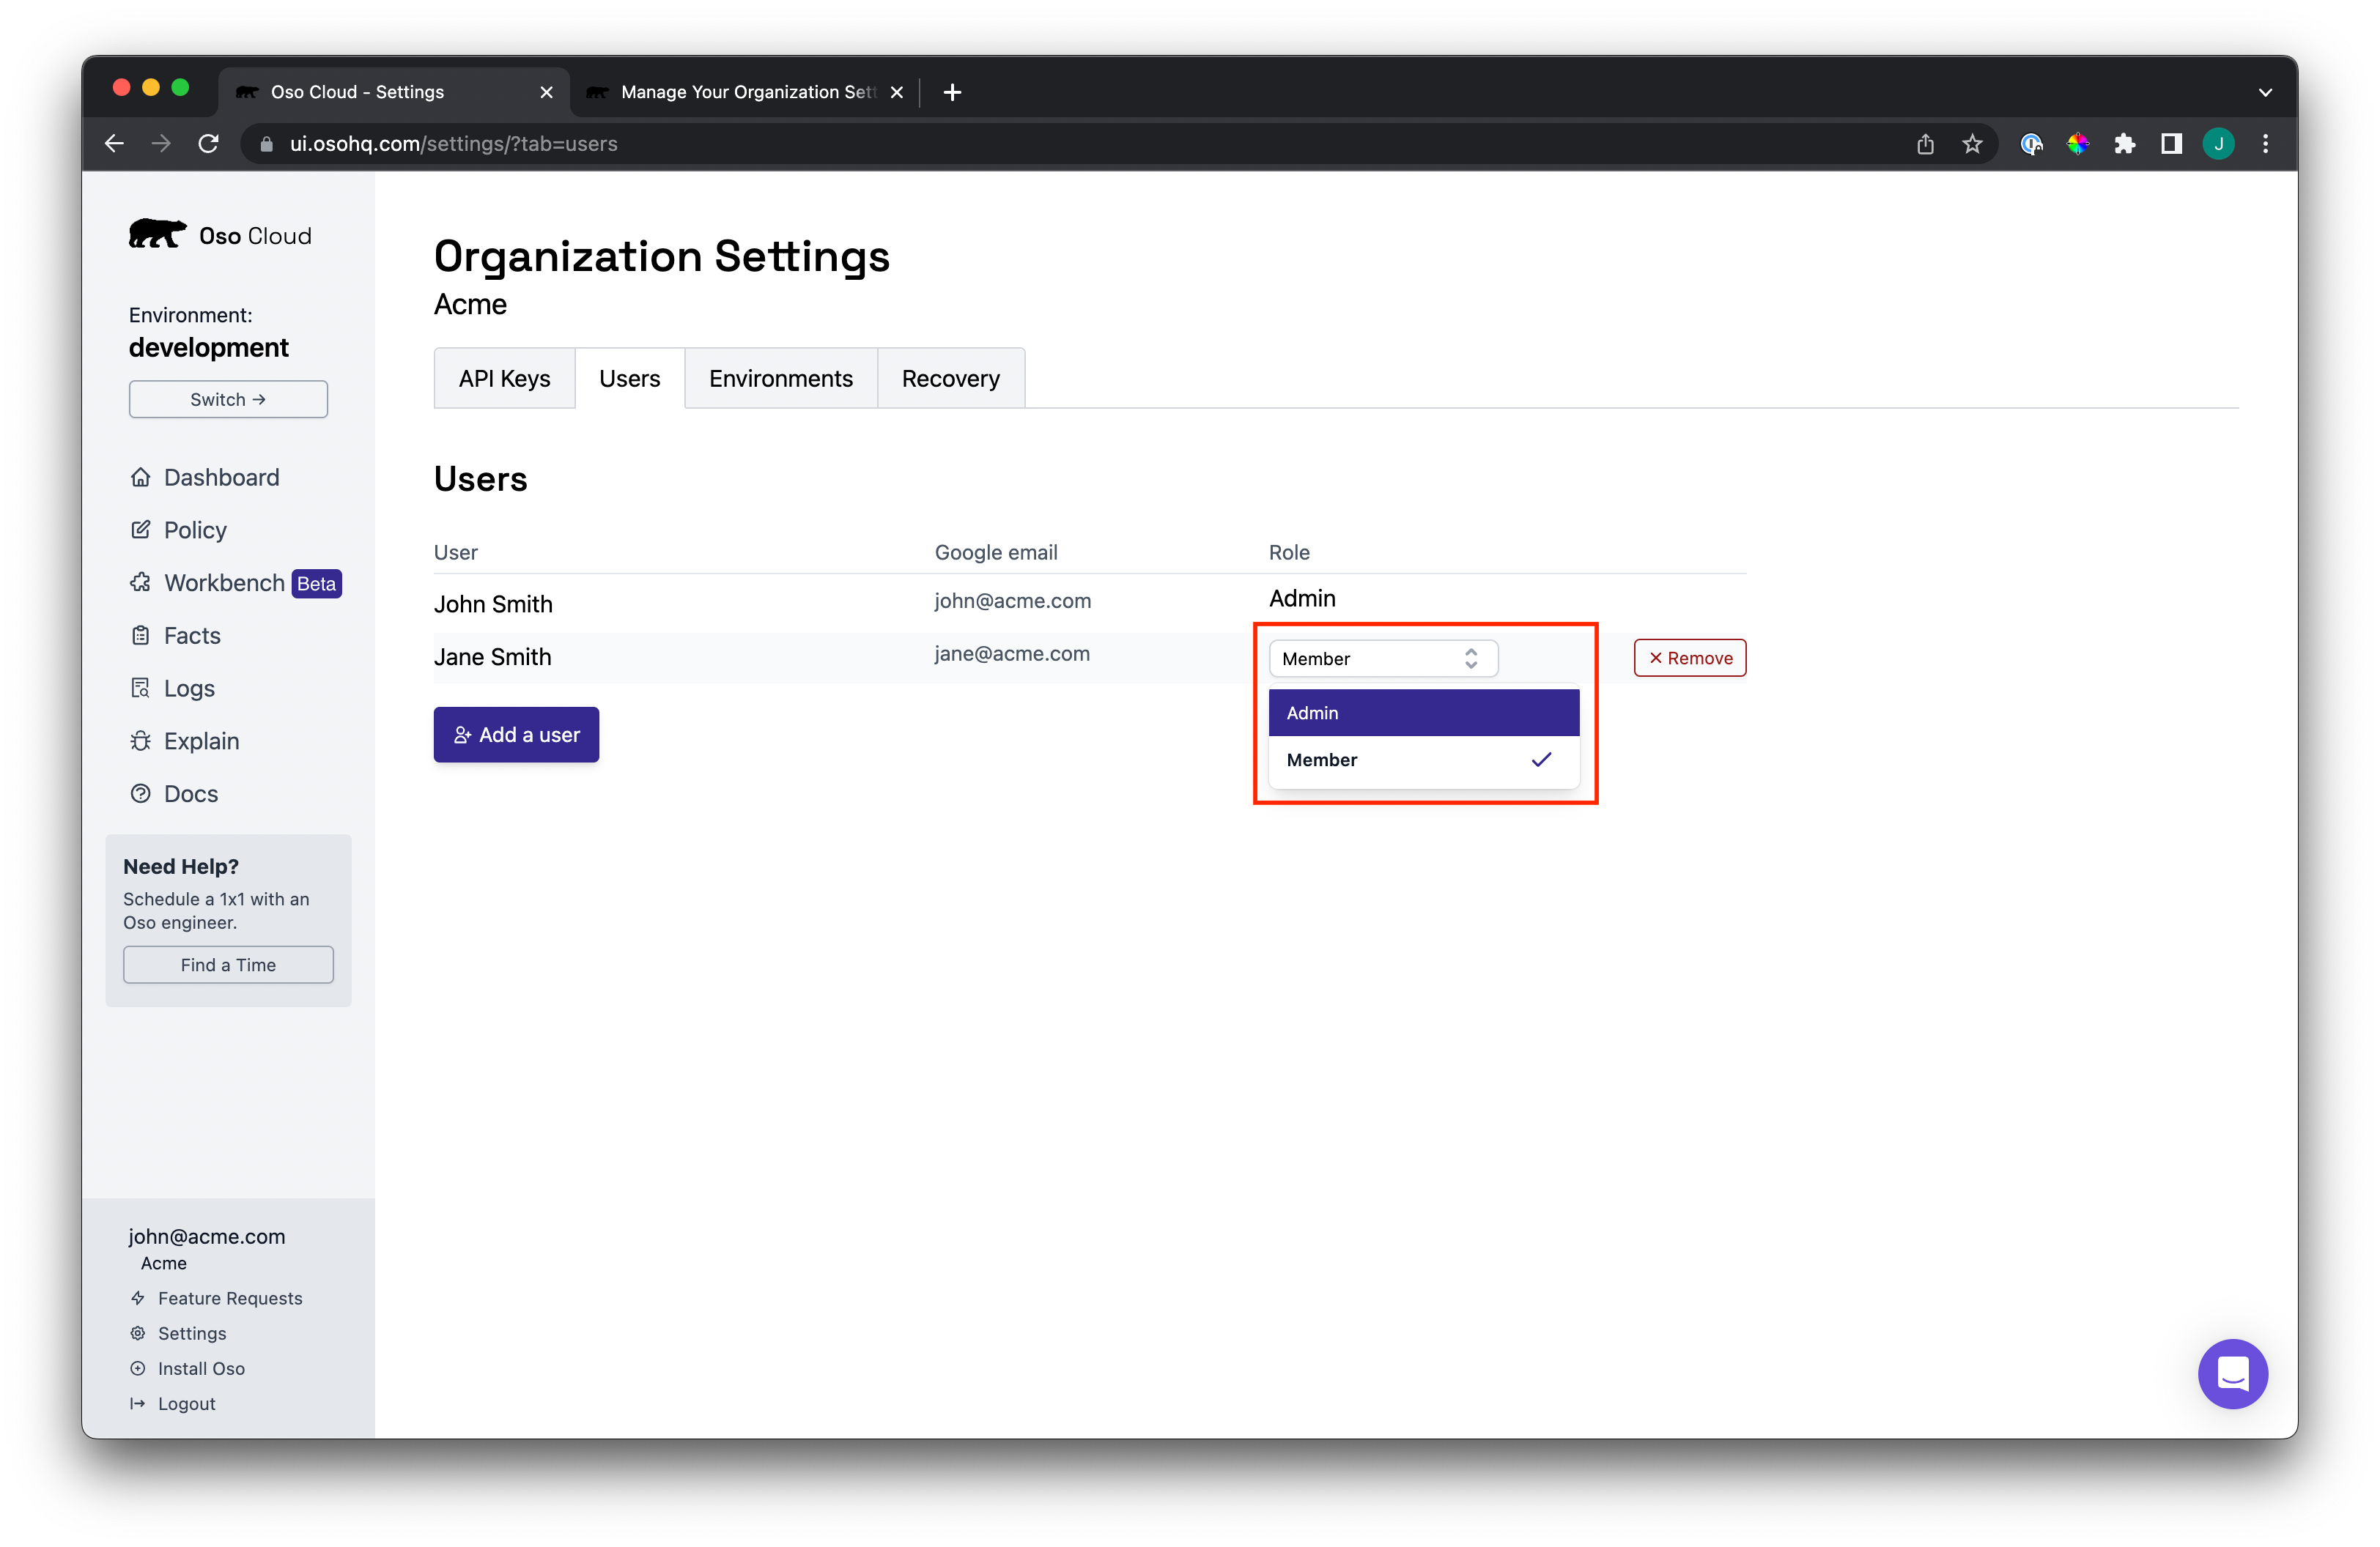
Task: Open browser extensions puzzle icon
Action: point(2124,144)
